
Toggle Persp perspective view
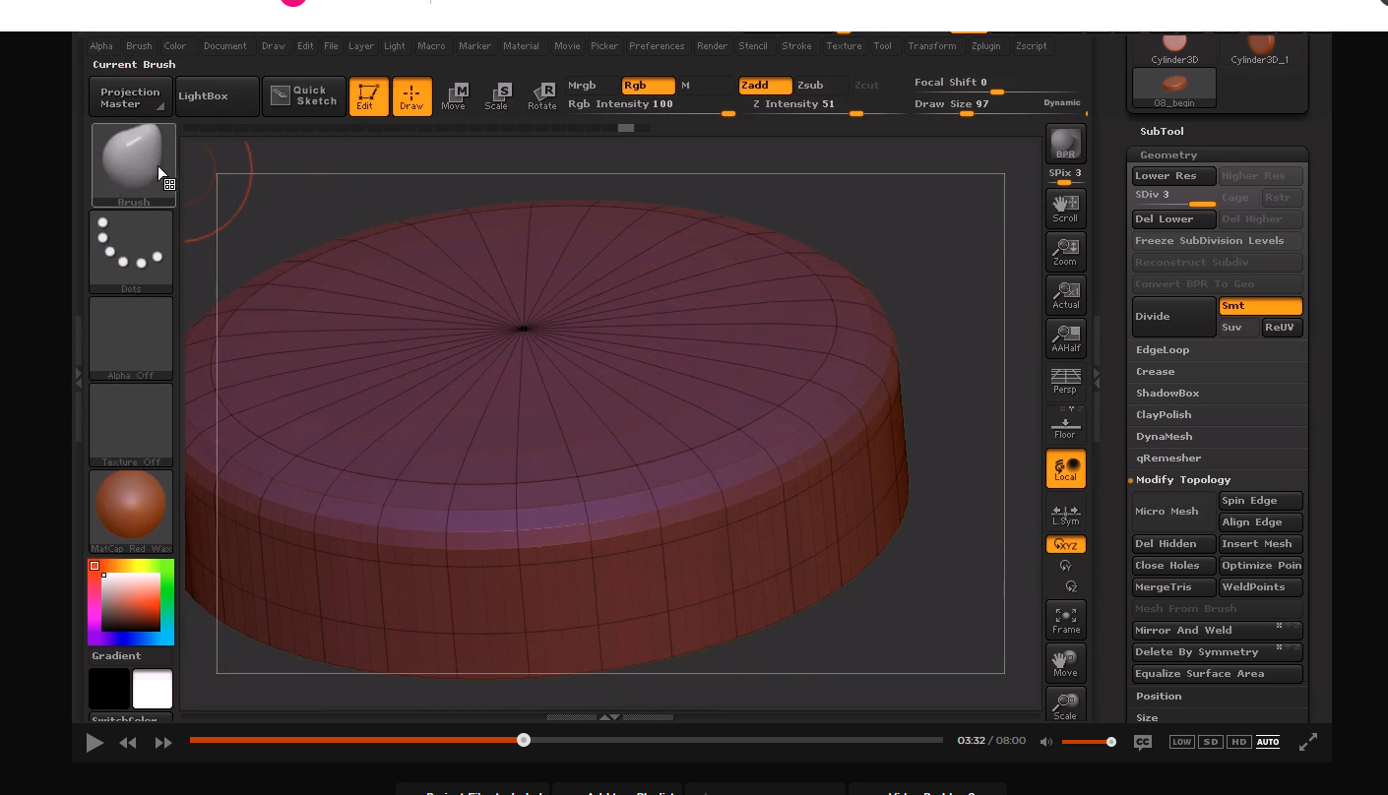point(1065,381)
